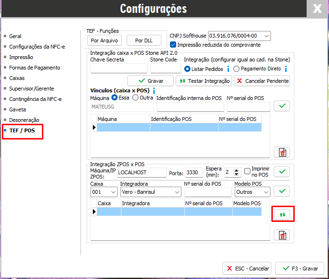The width and height of the screenshot is (329, 279).
Task: Click the blue info icon beside Listar Pedidos
Action: click(x=228, y=69)
